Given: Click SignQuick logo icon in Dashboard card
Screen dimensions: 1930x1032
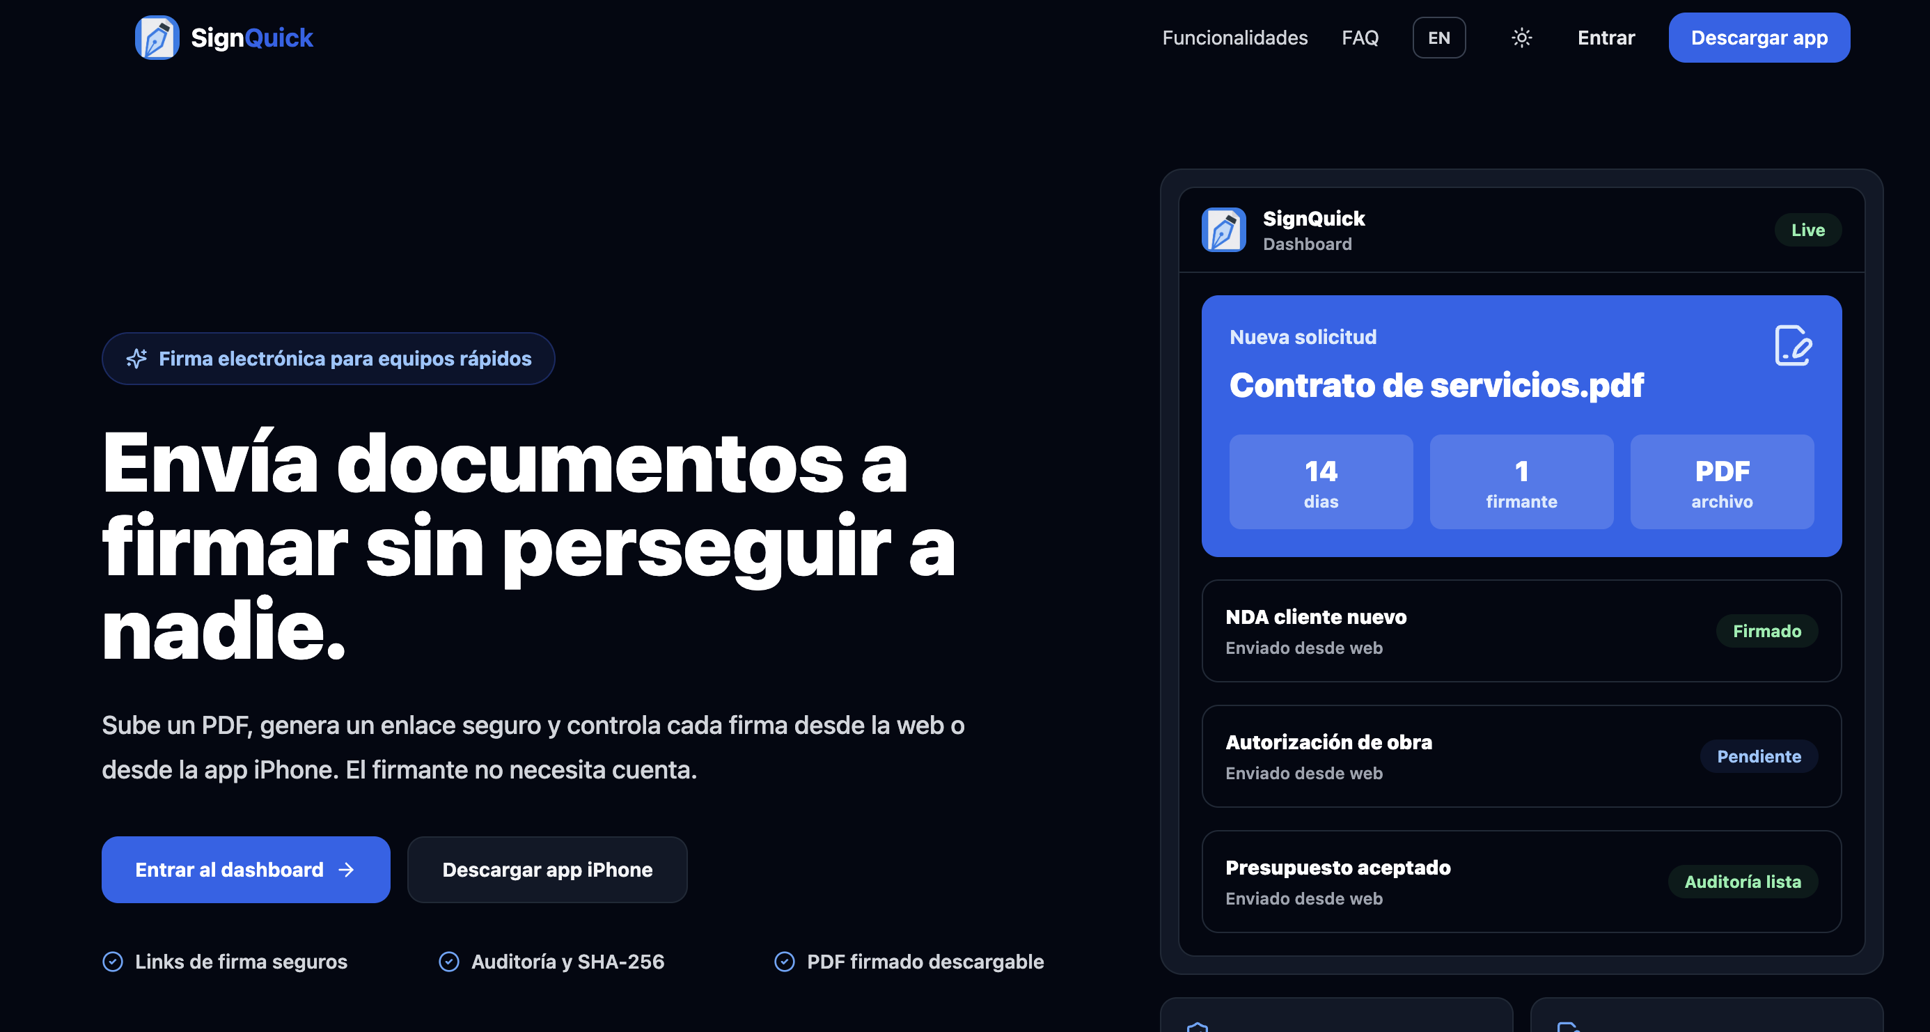Looking at the screenshot, I should [x=1223, y=229].
